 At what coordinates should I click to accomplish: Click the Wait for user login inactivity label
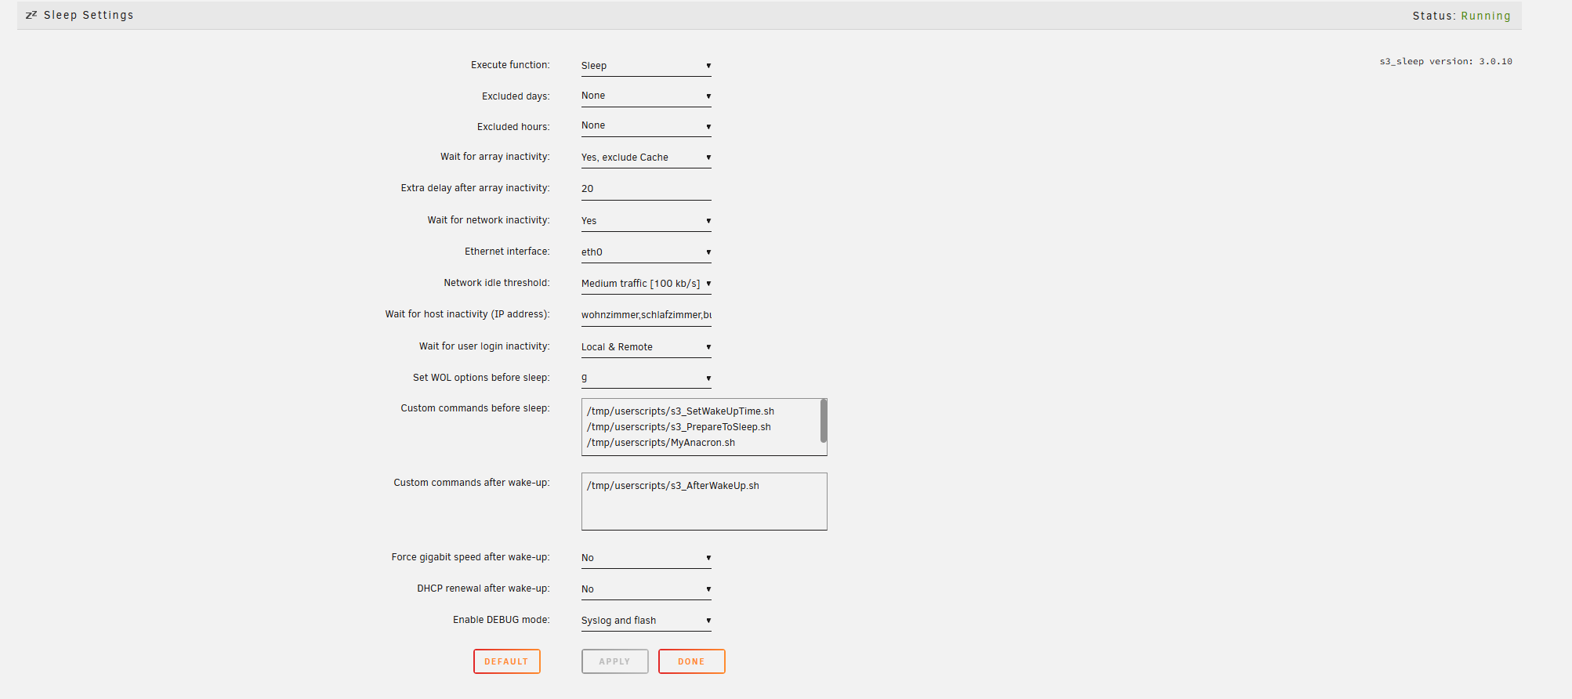pyautogui.click(x=484, y=346)
